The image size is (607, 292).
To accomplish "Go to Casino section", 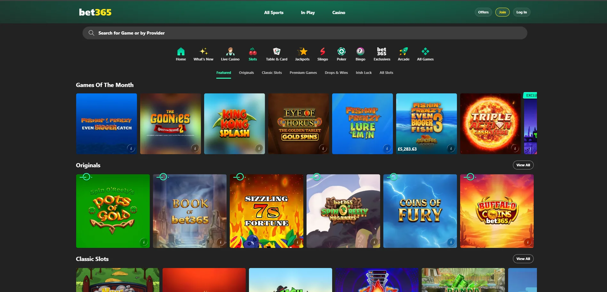I will [x=339, y=12].
